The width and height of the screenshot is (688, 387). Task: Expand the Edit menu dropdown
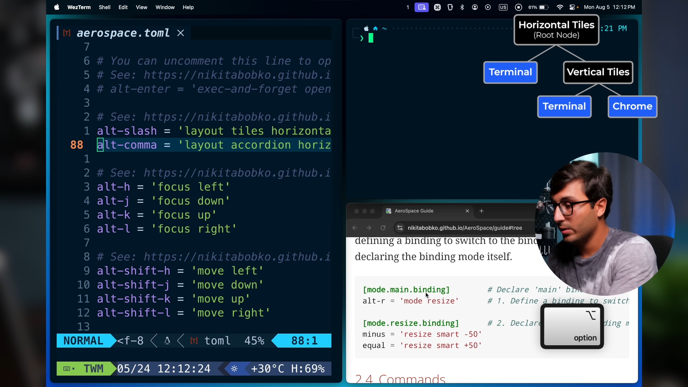click(123, 7)
